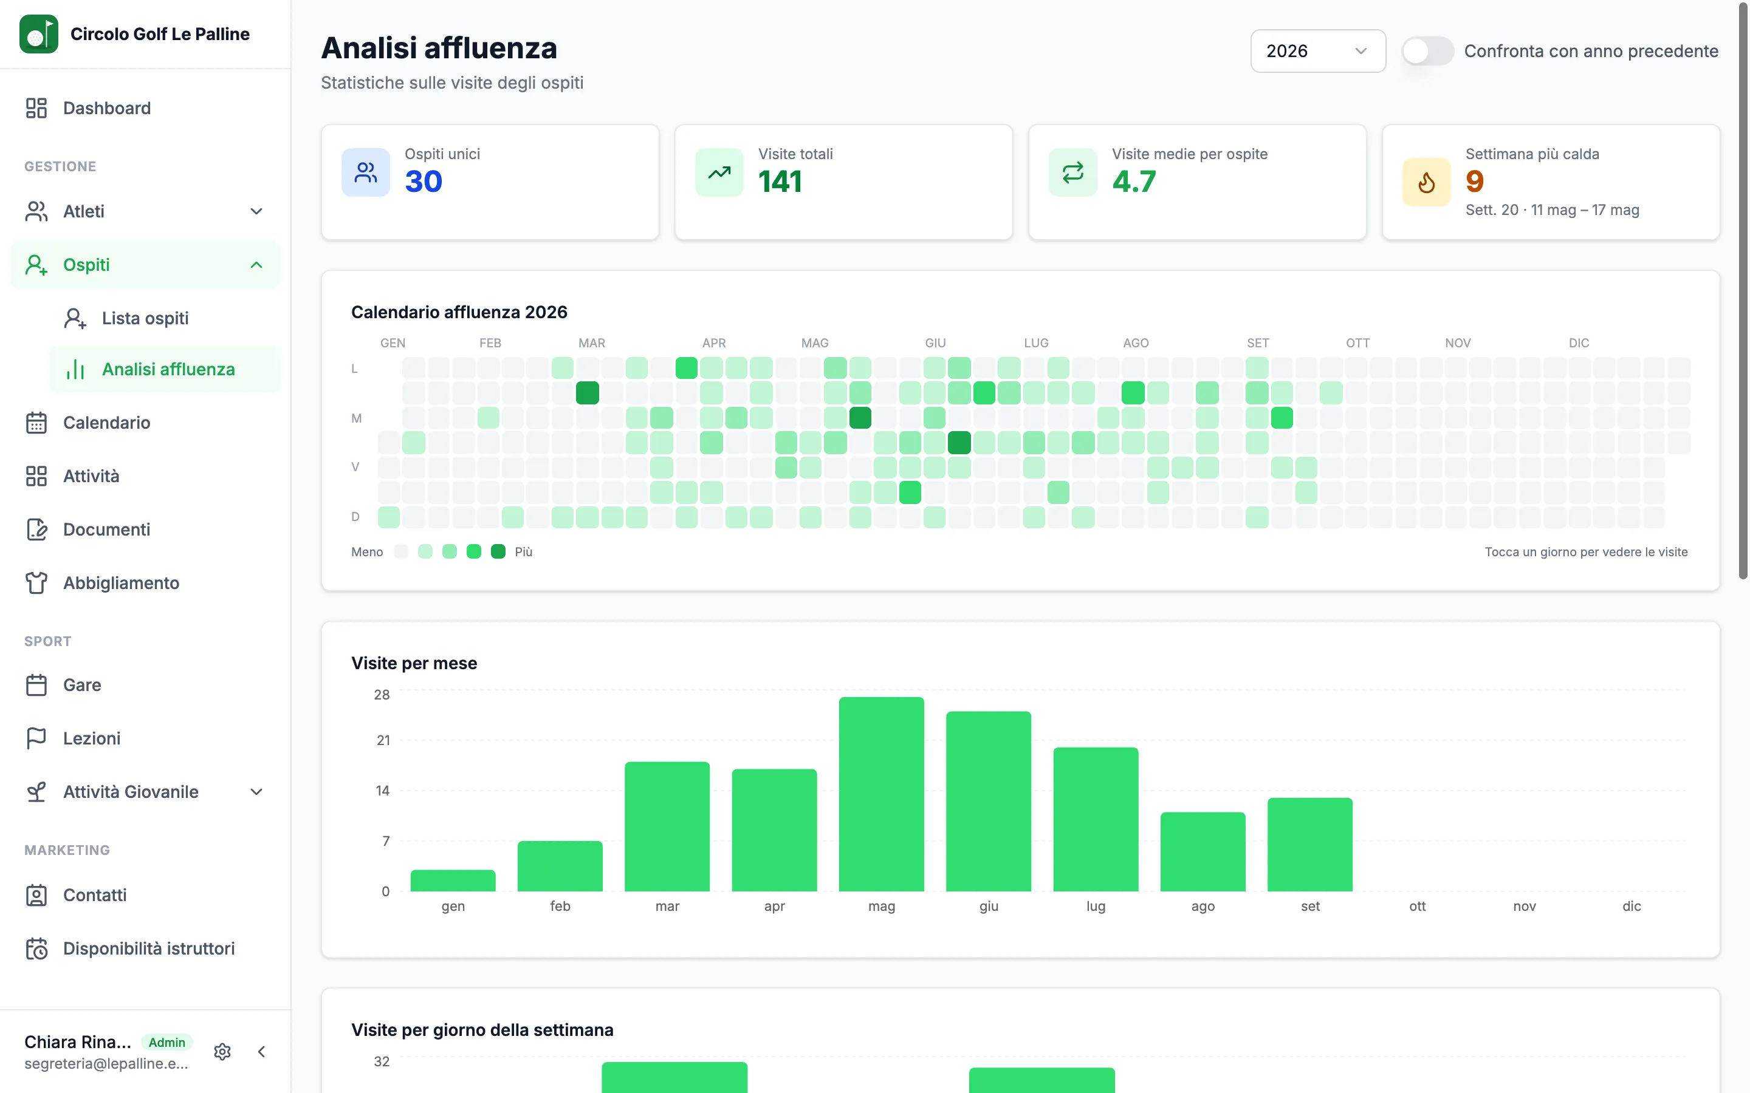Click the Admin badge
The width and height of the screenshot is (1750, 1093).
pyautogui.click(x=167, y=1041)
